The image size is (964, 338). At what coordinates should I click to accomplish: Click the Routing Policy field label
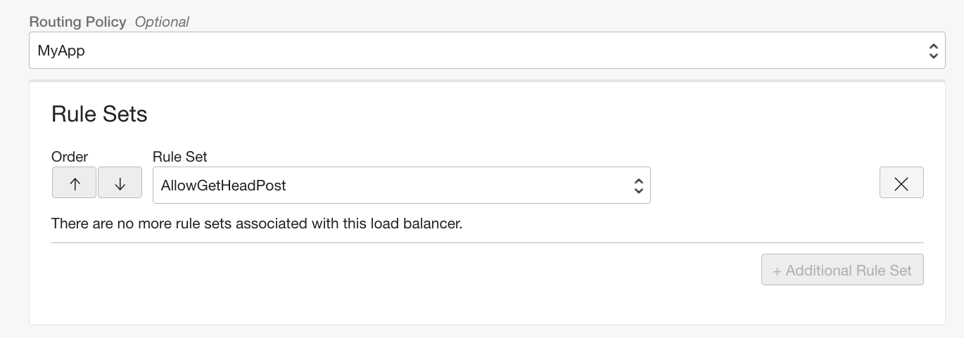(77, 22)
